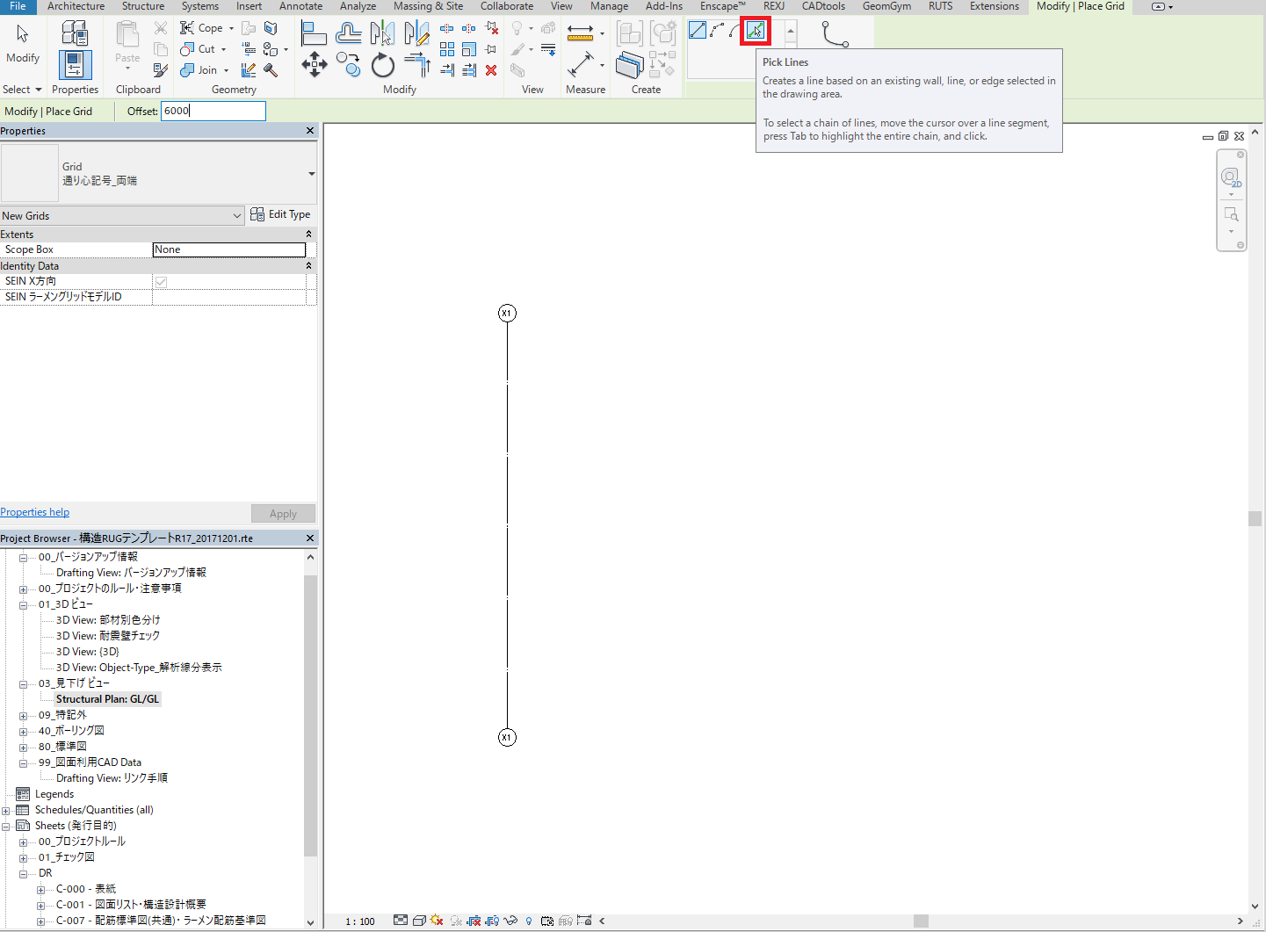The image size is (1266, 932).
Task: Toggle Visual Style cube icon
Action: click(419, 921)
